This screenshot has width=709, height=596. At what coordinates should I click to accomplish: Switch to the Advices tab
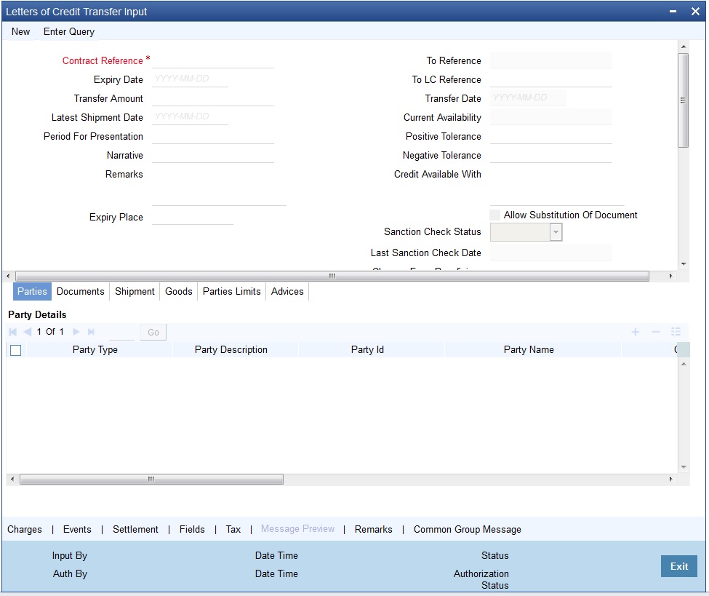(287, 291)
